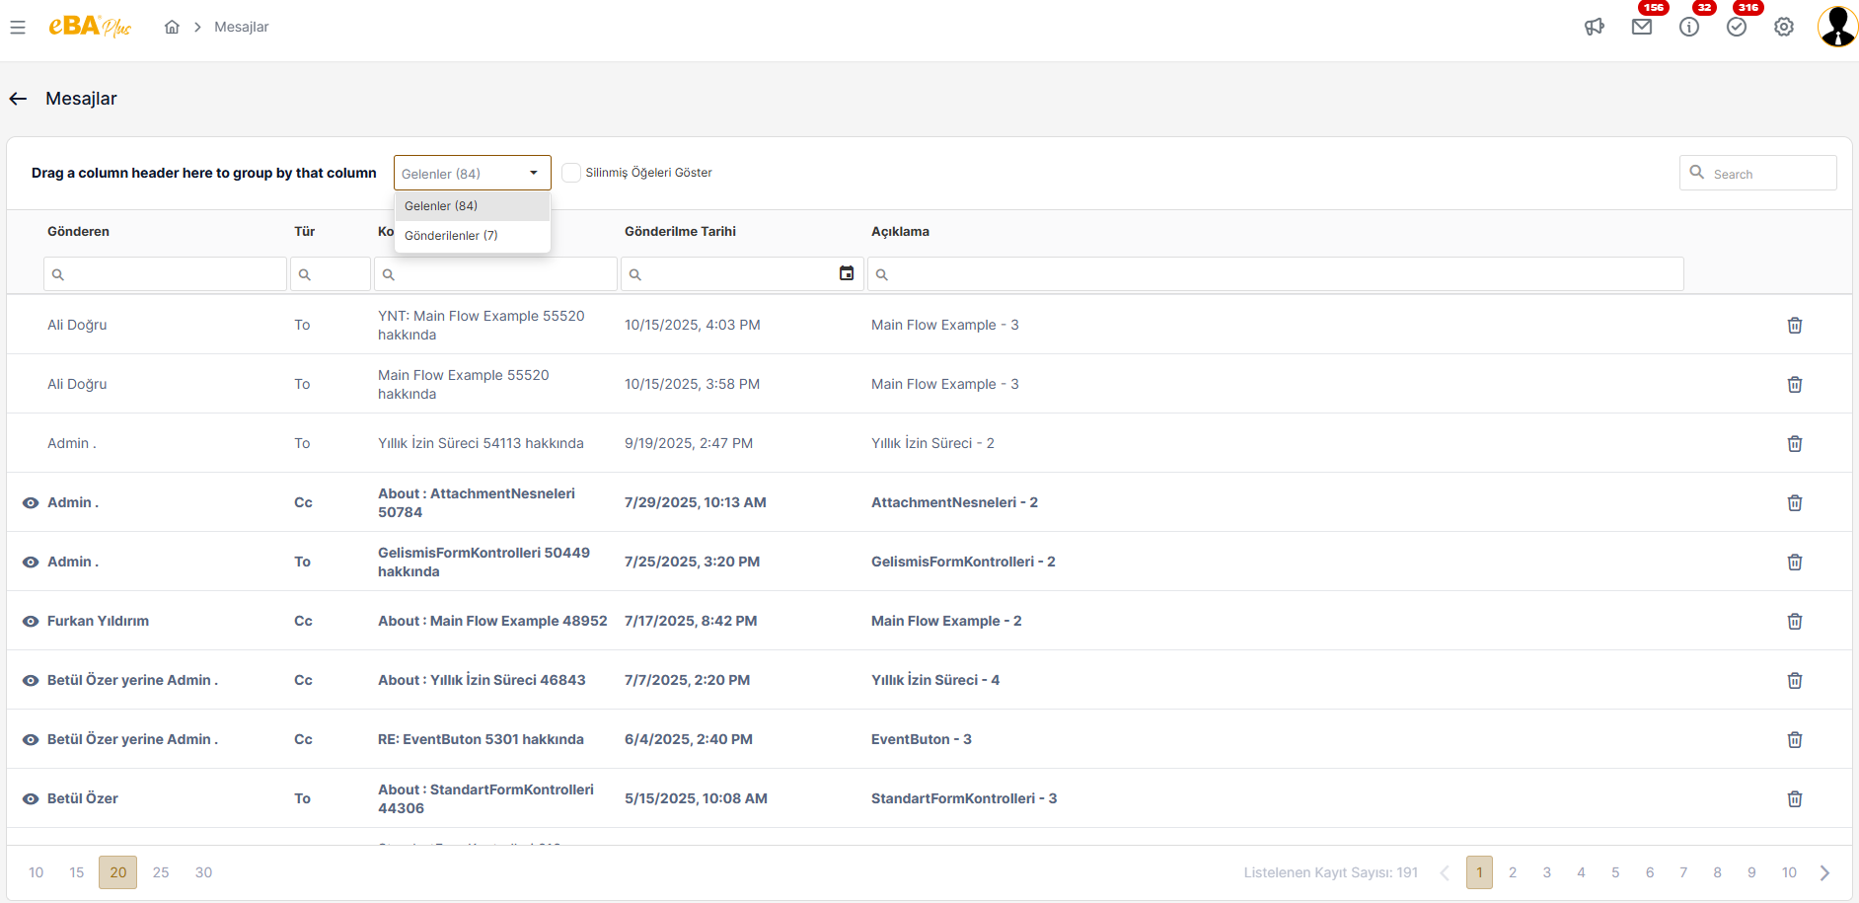Open the settings gear icon
Screen dimensions: 1859x903
[1784, 28]
